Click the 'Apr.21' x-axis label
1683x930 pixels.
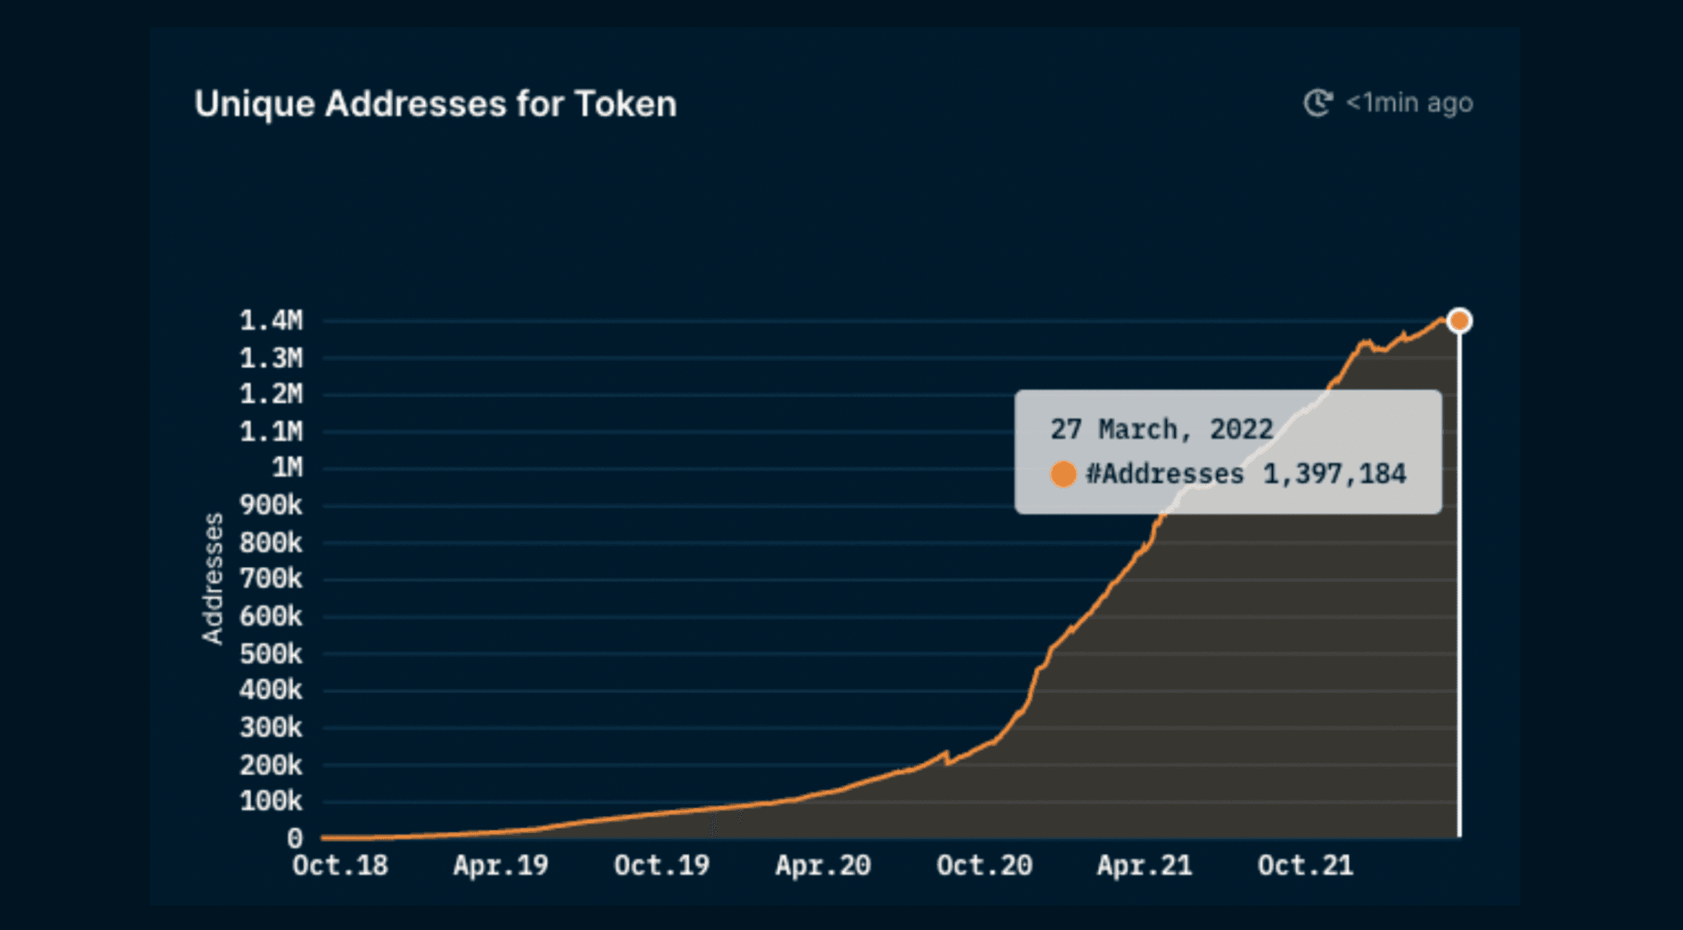pos(1144,865)
